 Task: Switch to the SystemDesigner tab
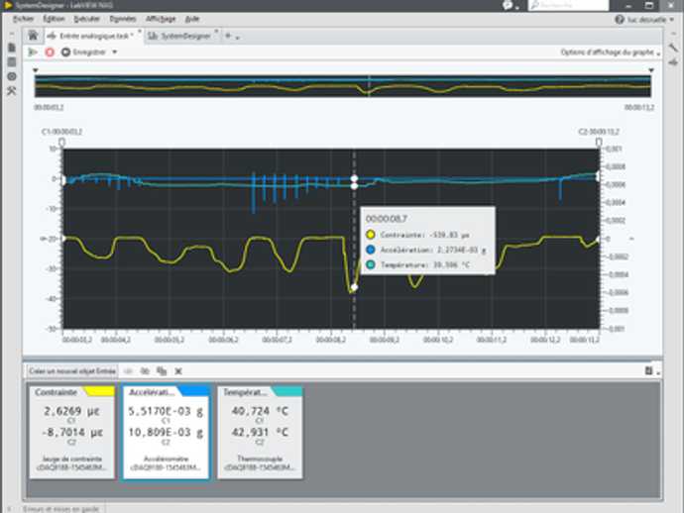pyautogui.click(x=183, y=36)
